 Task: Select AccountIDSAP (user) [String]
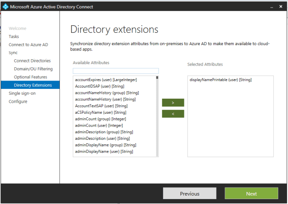tap(100, 86)
